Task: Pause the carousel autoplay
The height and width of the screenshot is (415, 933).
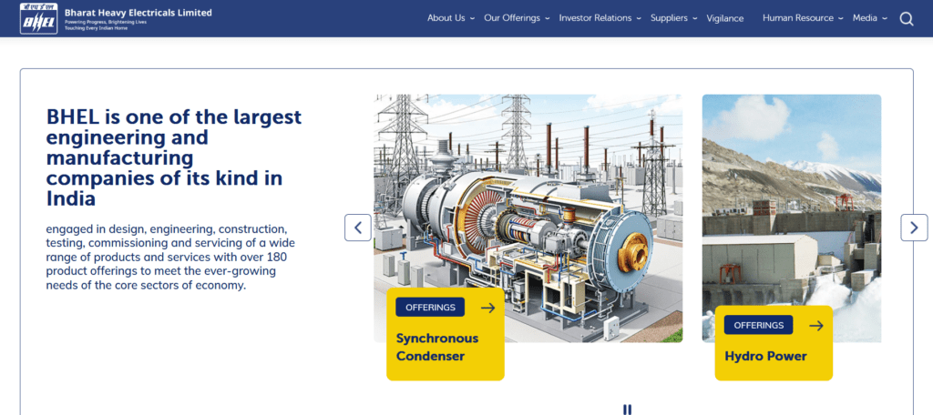Action: [627, 410]
